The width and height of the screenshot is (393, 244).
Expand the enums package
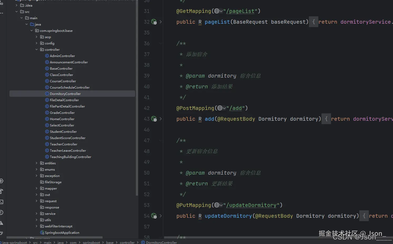click(x=37, y=169)
